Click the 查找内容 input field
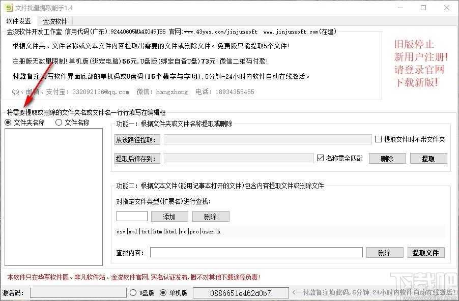 coord(256,252)
